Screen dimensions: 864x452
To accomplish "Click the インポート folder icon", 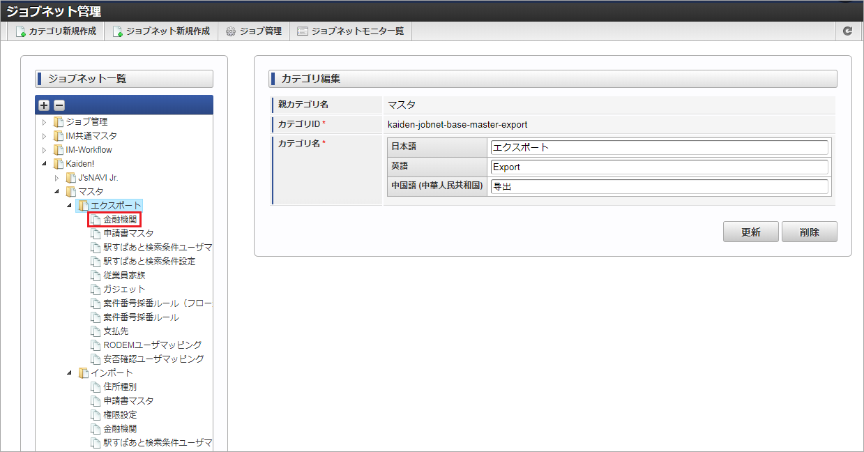I will tap(84, 373).
